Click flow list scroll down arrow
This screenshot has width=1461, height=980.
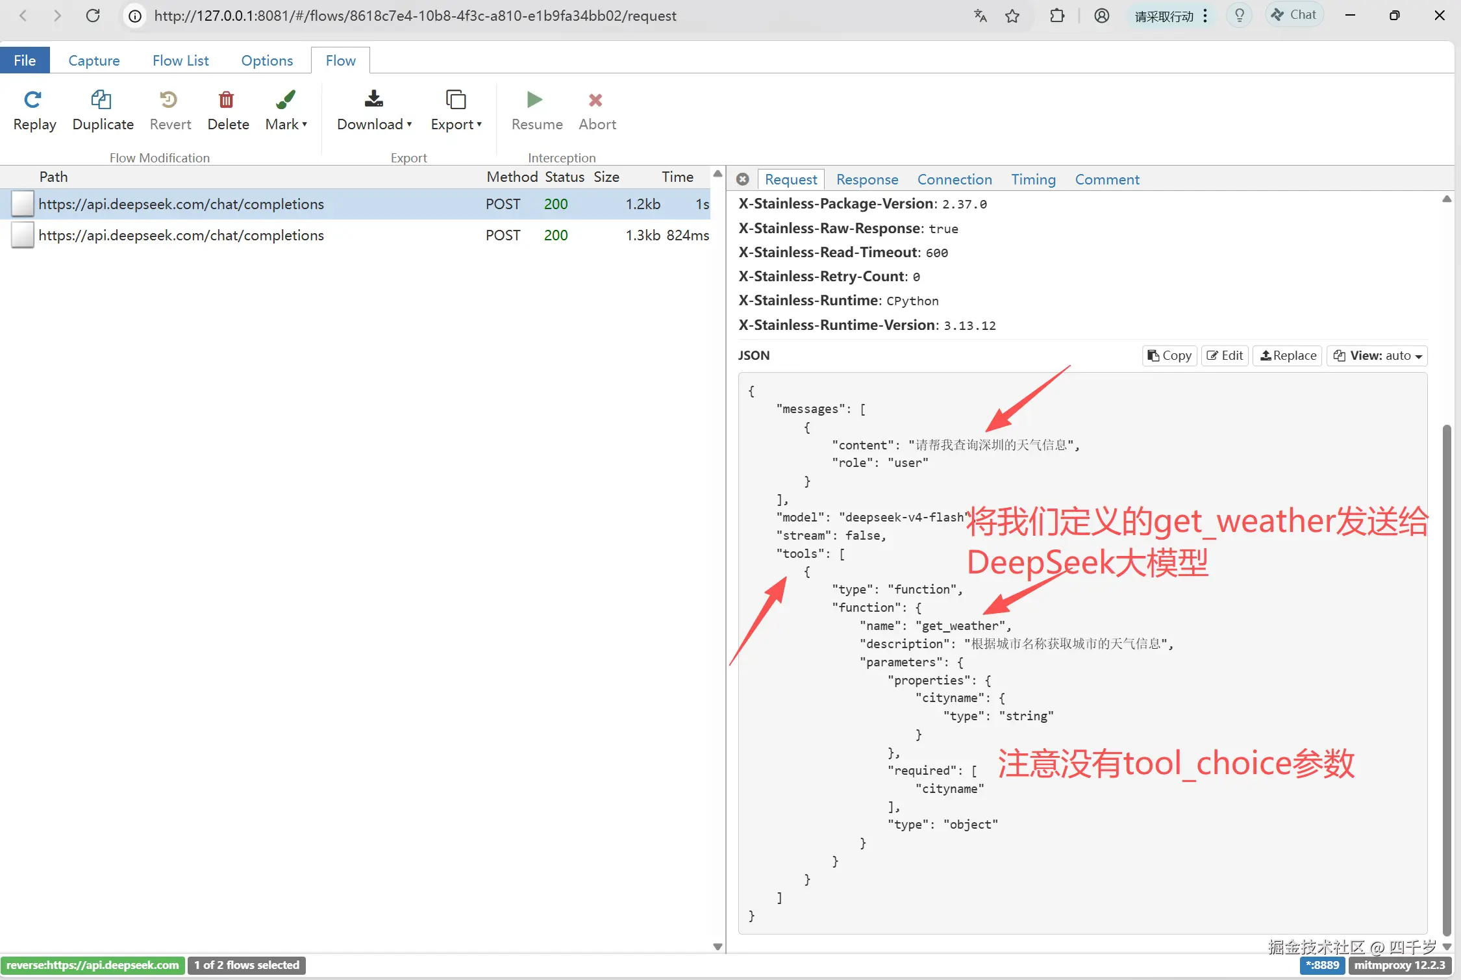click(718, 946)
